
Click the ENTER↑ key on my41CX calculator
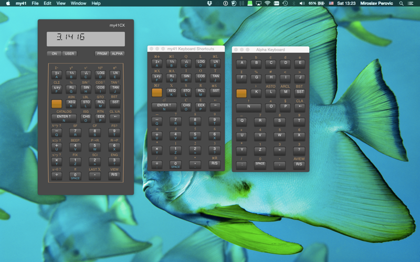click(x=64, y=118)
